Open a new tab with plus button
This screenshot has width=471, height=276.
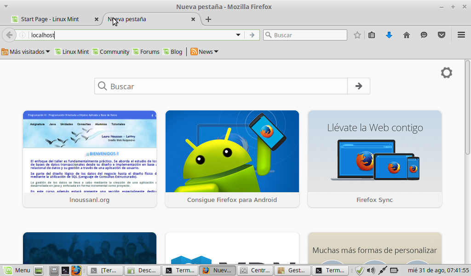click(208, 19)
